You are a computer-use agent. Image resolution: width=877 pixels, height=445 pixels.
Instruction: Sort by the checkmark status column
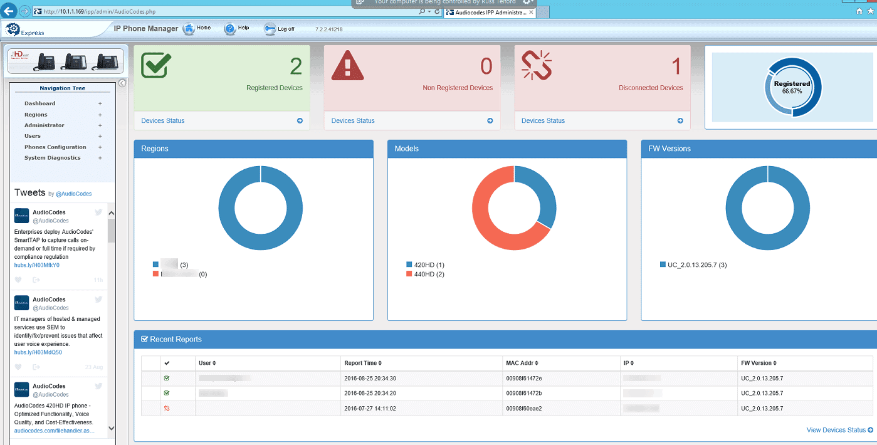[x=167, y=363]
